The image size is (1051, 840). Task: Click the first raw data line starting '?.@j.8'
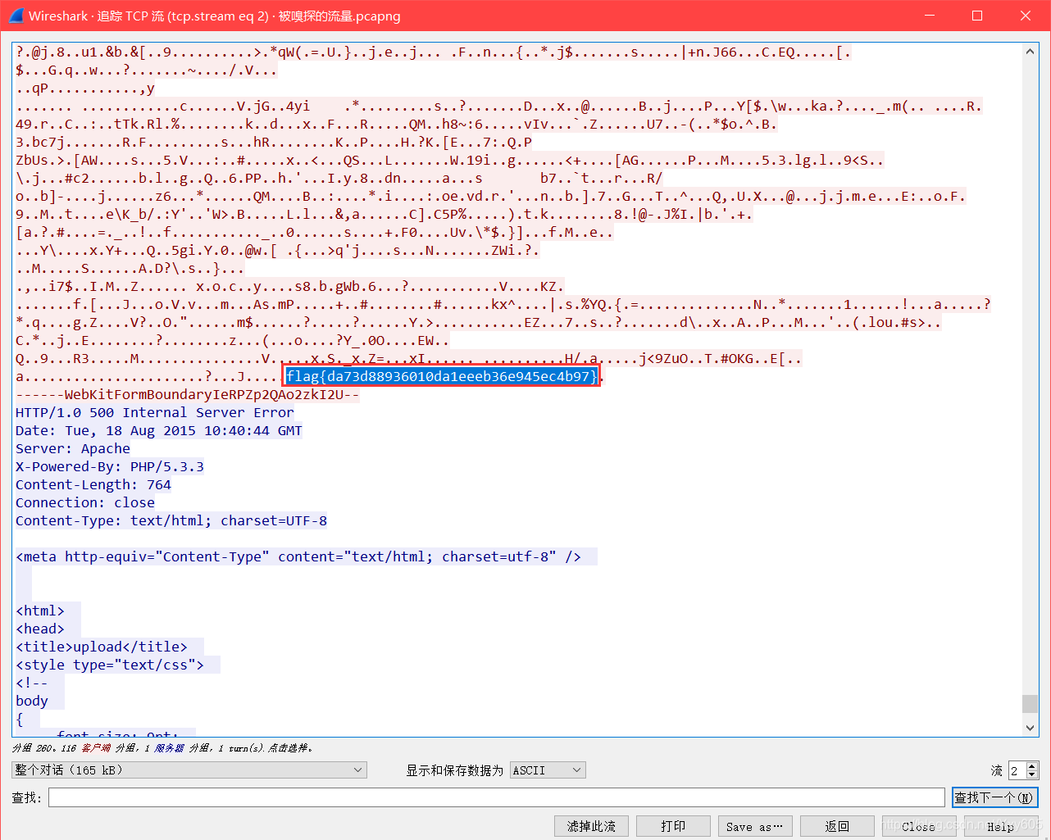(x=434, y=52)
